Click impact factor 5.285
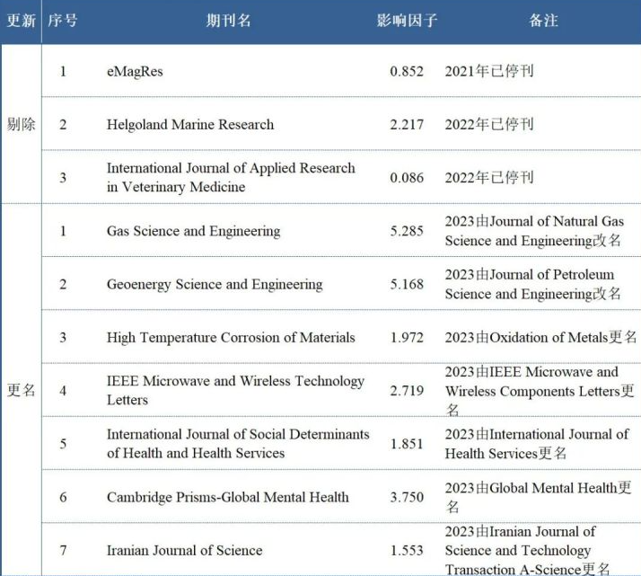641x576 pixels. pos(407,231)
